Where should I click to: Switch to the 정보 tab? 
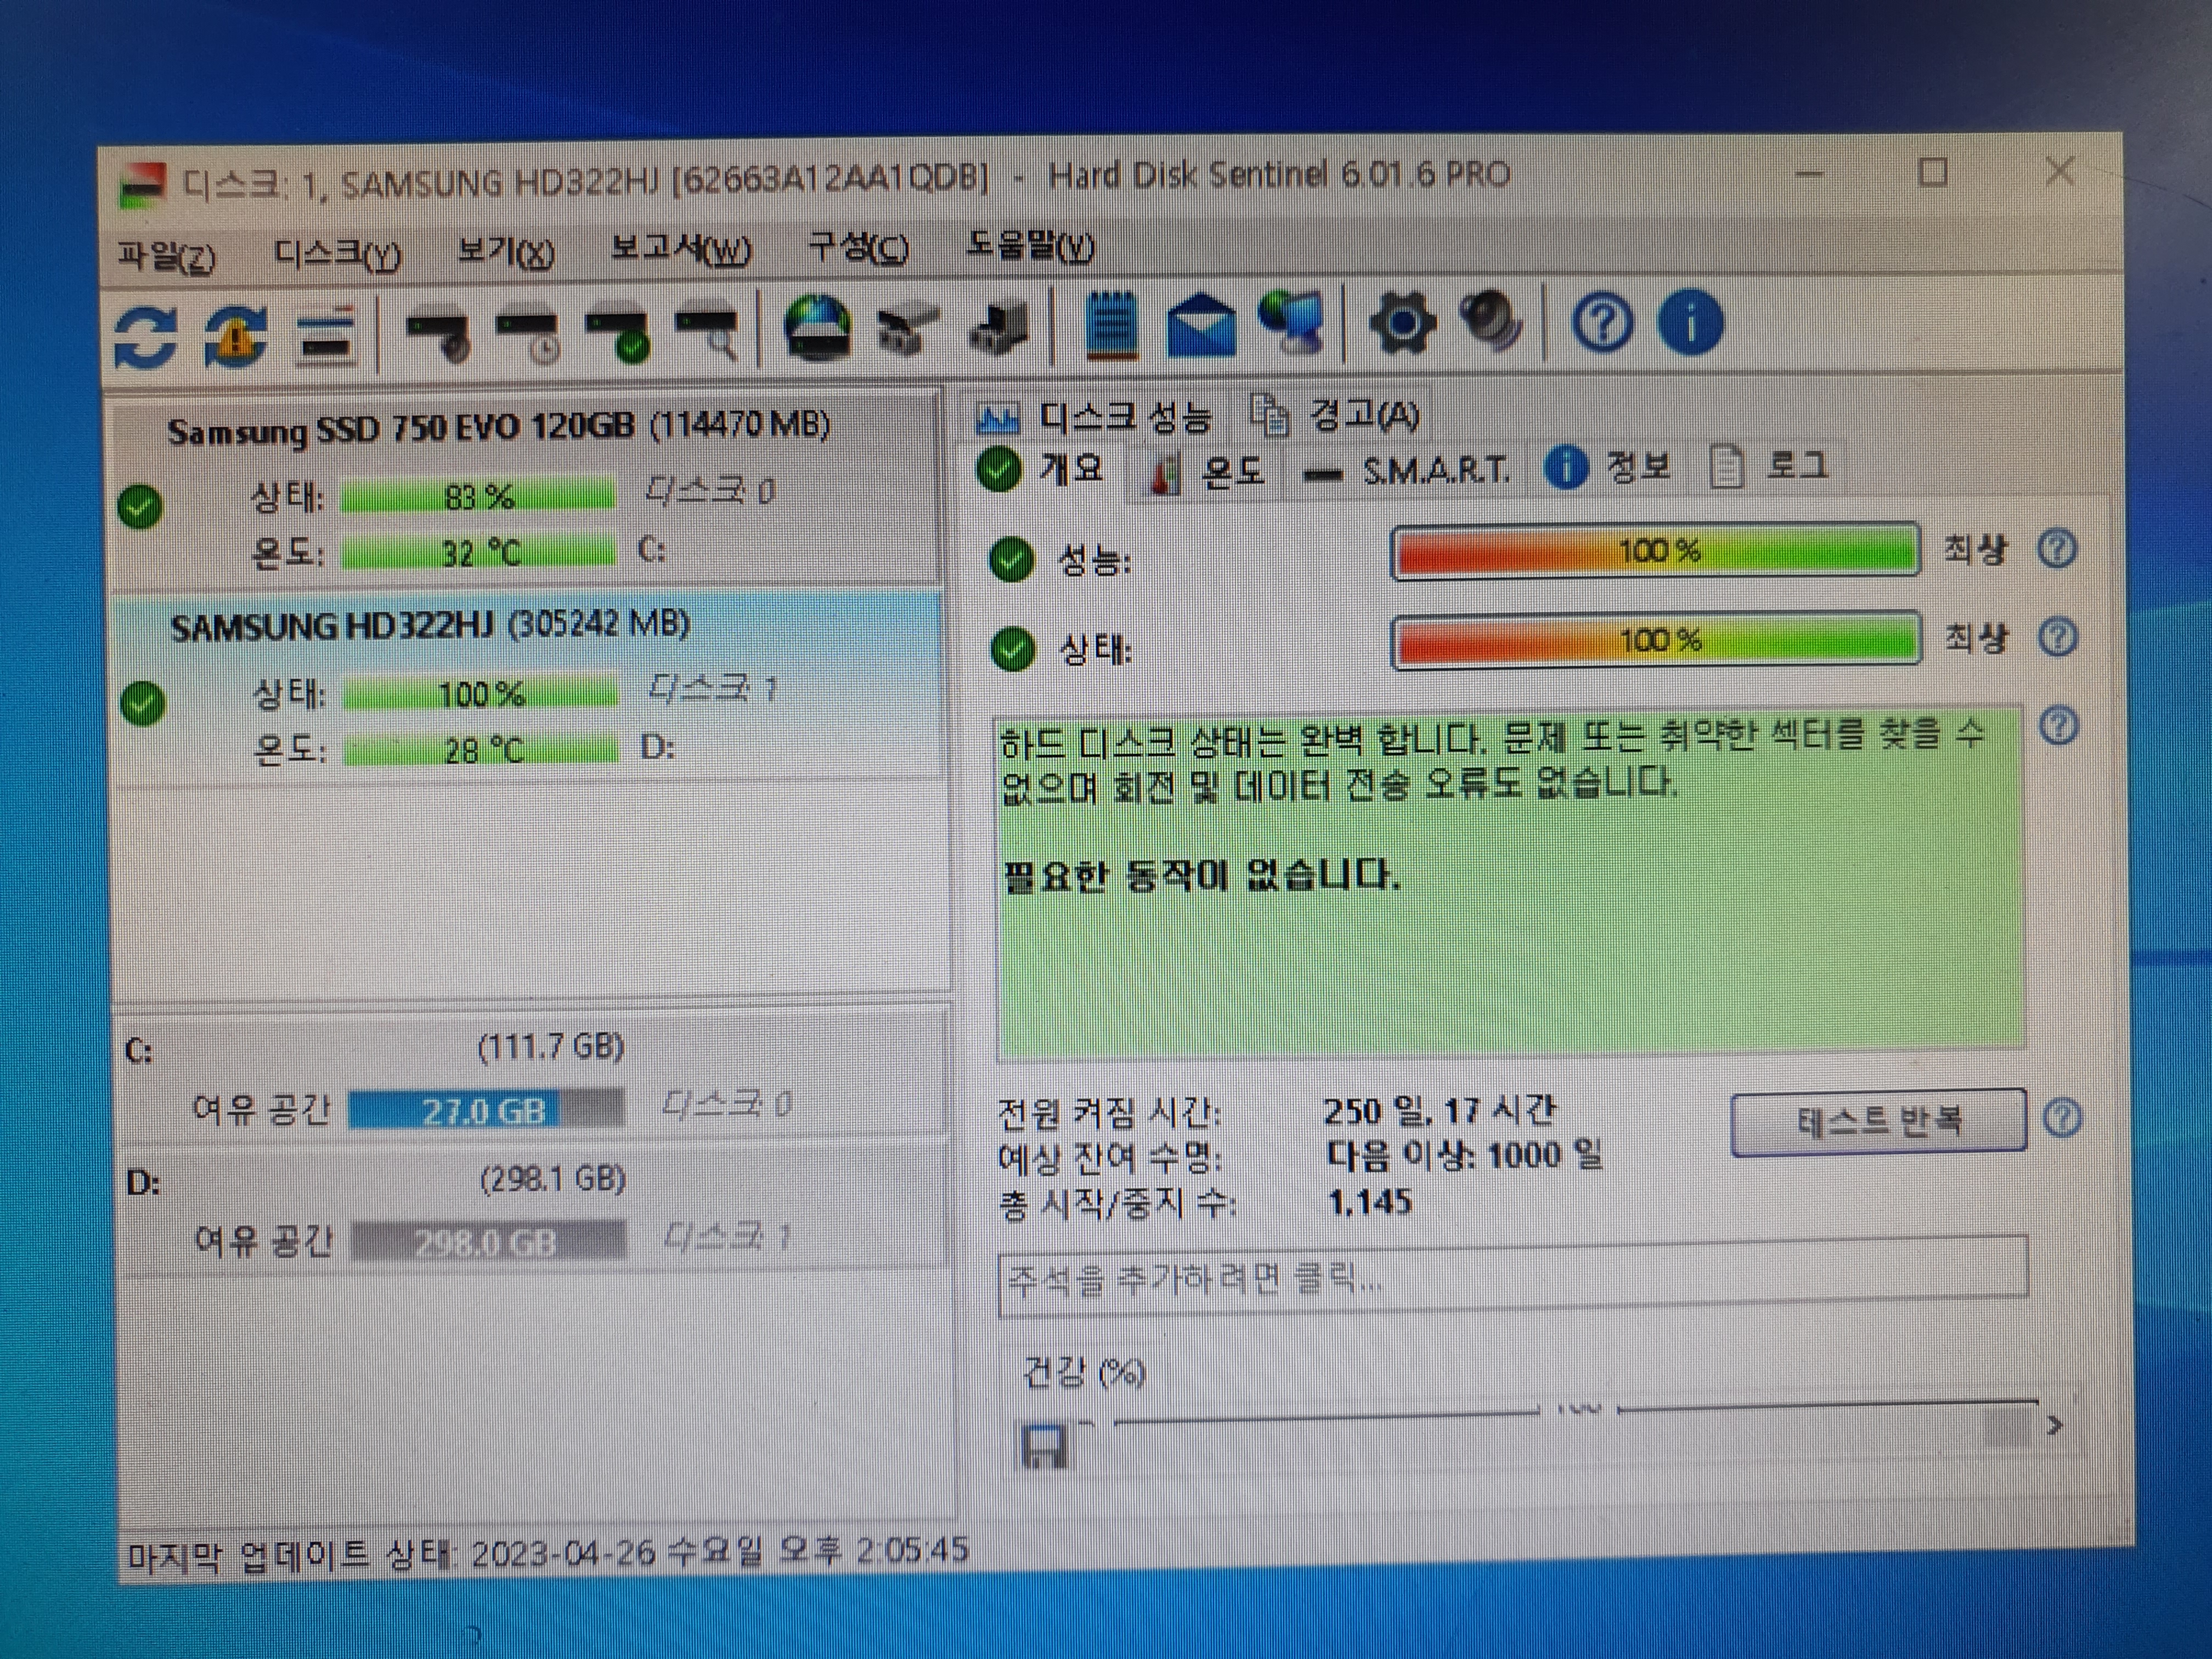point(1609,466)
